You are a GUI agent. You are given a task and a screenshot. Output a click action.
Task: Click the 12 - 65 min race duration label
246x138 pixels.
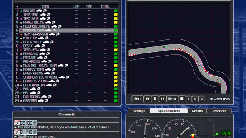click(220, 99)
